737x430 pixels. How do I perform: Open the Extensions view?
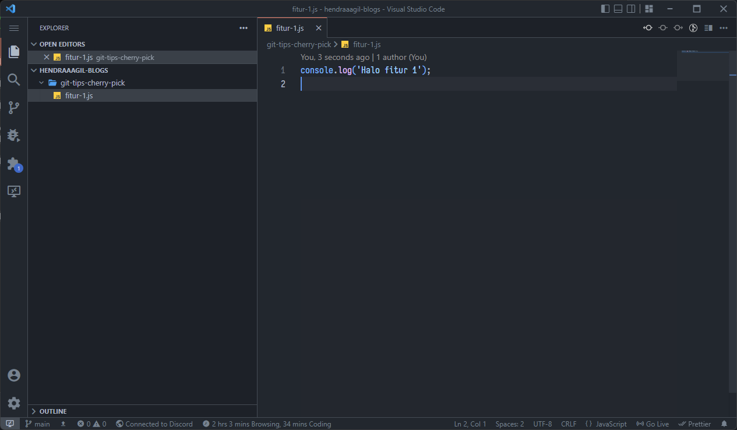tap(14, 164)
